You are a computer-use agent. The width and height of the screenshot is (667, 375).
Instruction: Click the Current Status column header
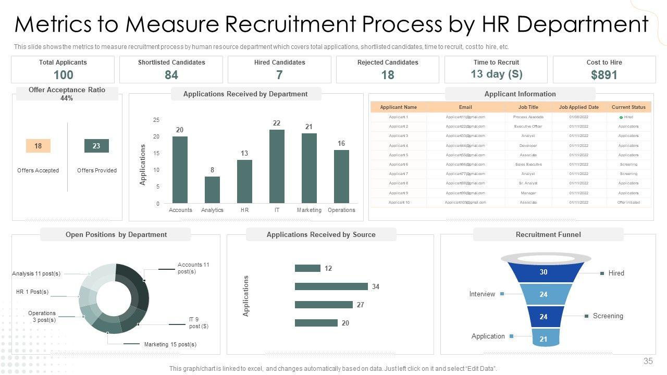(x=628, y=107)
